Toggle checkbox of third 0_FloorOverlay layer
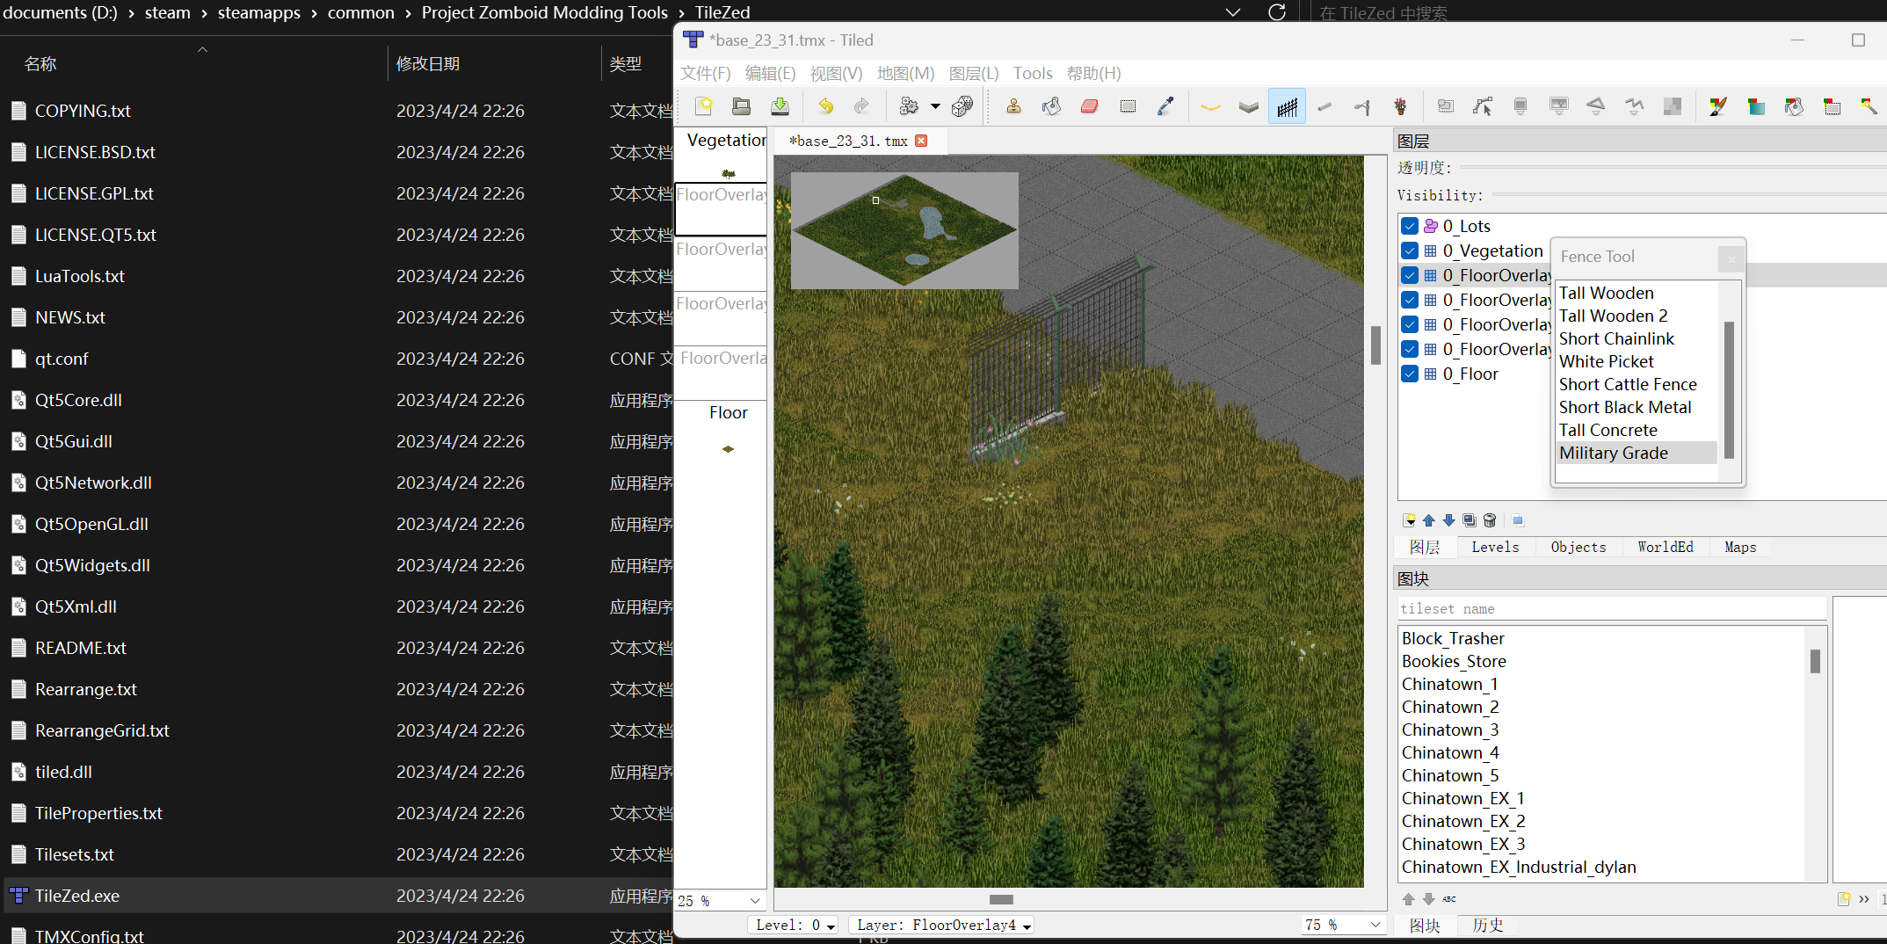This screenshot has width=1887, height=944. coord(1410,324)
